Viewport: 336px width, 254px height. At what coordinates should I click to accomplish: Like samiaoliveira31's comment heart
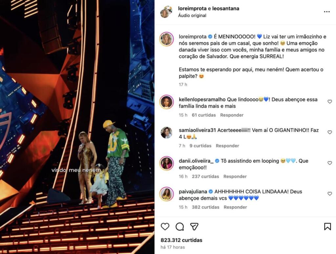330,132
